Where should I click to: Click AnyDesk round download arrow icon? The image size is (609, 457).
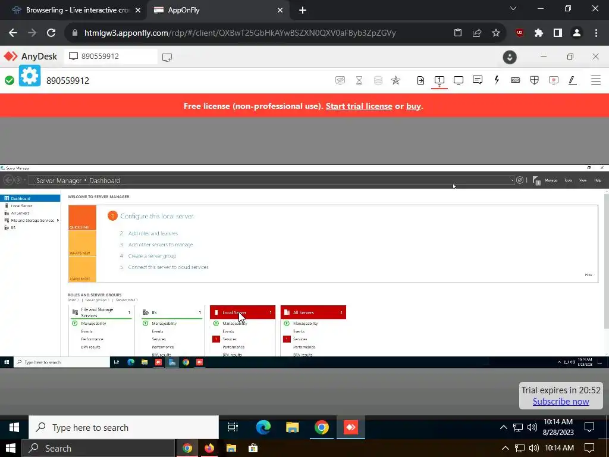pyautogui.click(x=510, y=57)
